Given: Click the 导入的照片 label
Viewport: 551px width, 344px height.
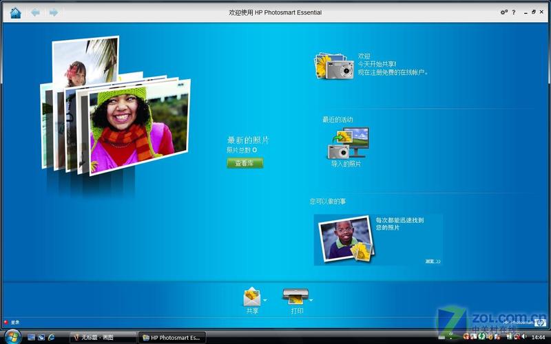Looking at the screenshot, I should pos(346,164).
